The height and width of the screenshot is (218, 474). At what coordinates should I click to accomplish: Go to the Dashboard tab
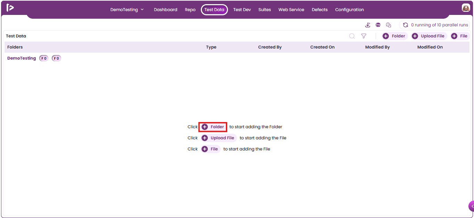[165, 10]
